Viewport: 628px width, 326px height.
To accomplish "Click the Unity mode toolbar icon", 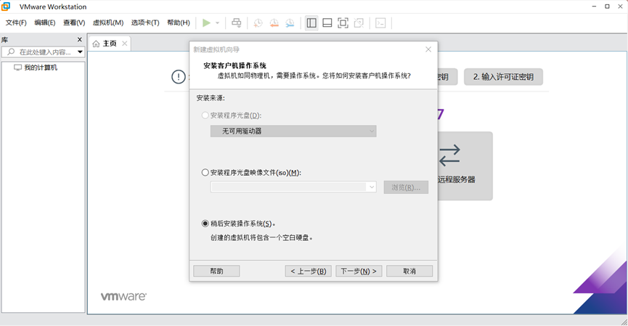I will pyautogui.click(x=359, y=23).
